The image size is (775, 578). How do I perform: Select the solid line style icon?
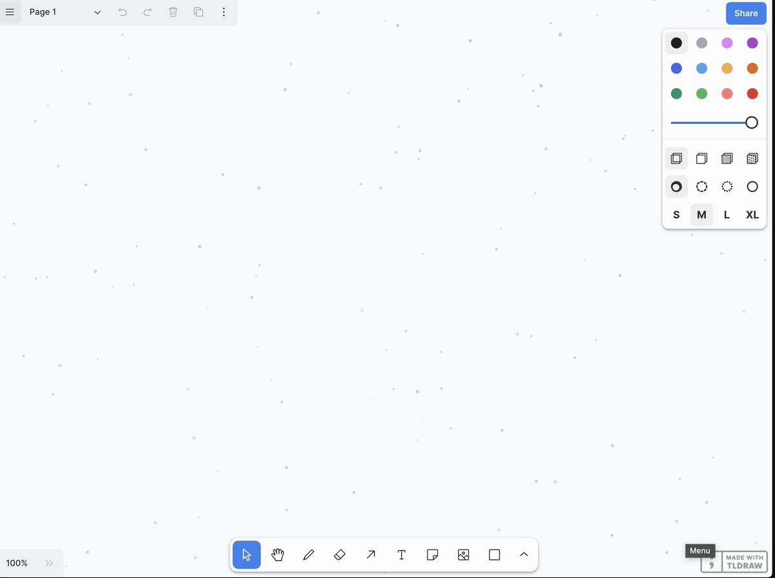752,187
